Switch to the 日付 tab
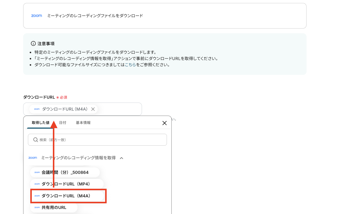Screen dimensions: 360x214 coord(63,122)
